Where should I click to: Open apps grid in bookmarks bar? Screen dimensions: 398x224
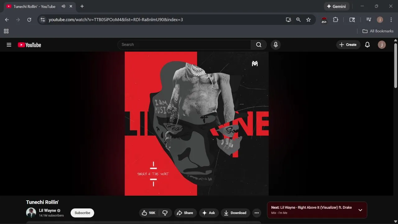pyautogui.click(x=6, y=31)
